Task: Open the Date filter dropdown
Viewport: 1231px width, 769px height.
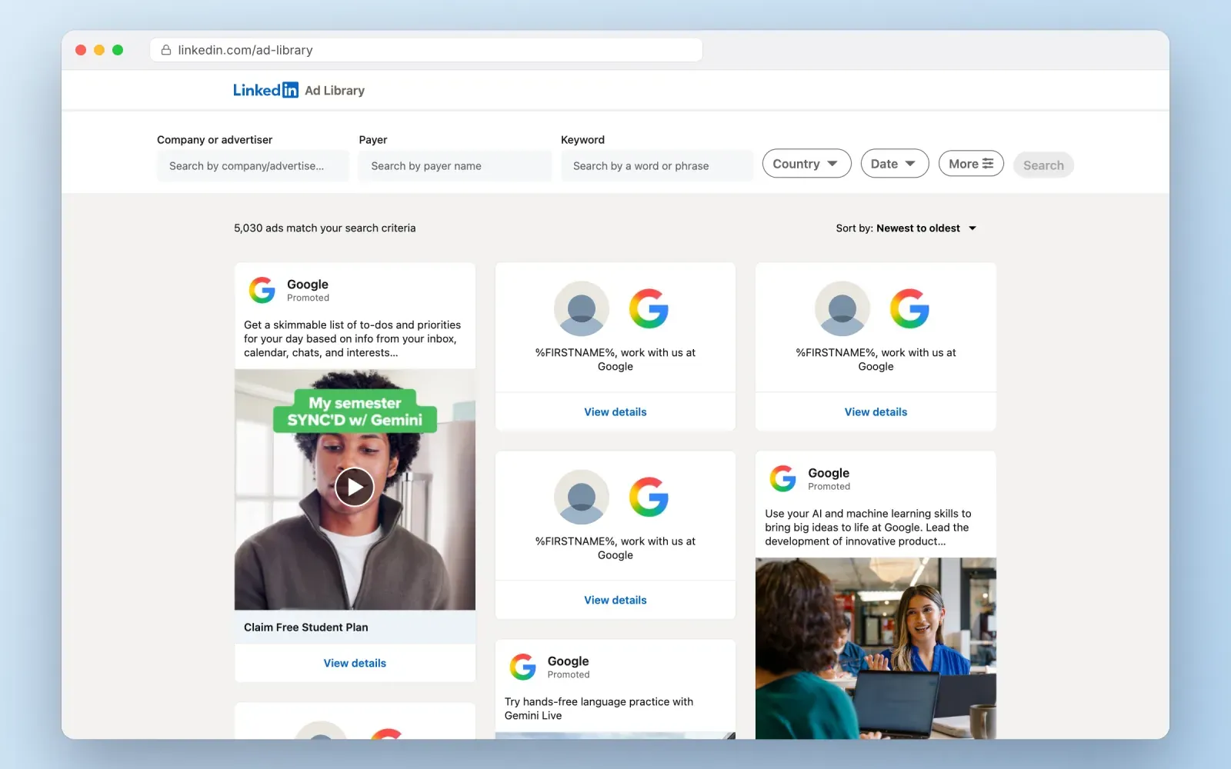Action: [x=894, y=164]
